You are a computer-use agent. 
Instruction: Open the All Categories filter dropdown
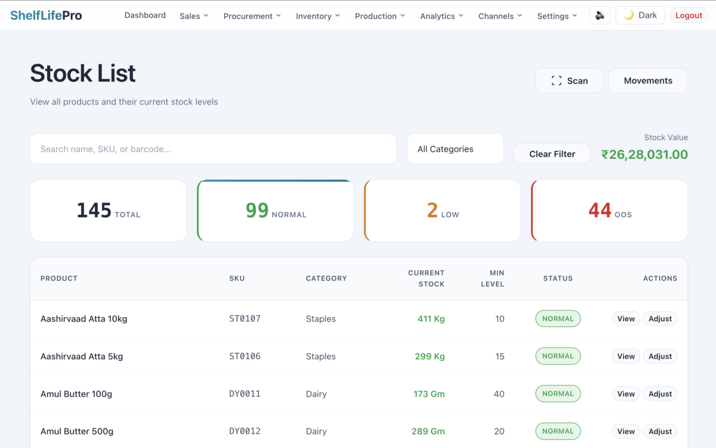(455, 149)
